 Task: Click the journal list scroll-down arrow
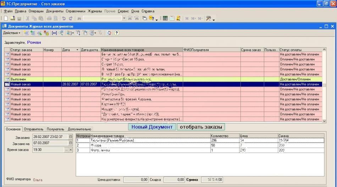click(324, 121)
